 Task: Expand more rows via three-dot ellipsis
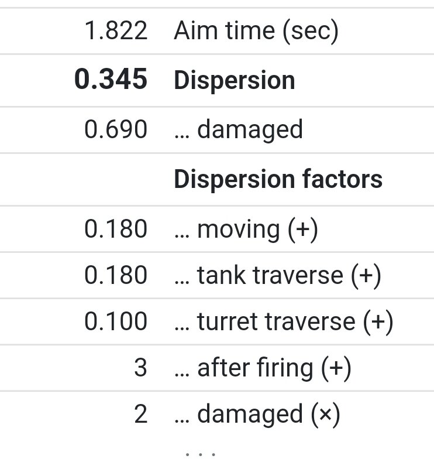201,454
